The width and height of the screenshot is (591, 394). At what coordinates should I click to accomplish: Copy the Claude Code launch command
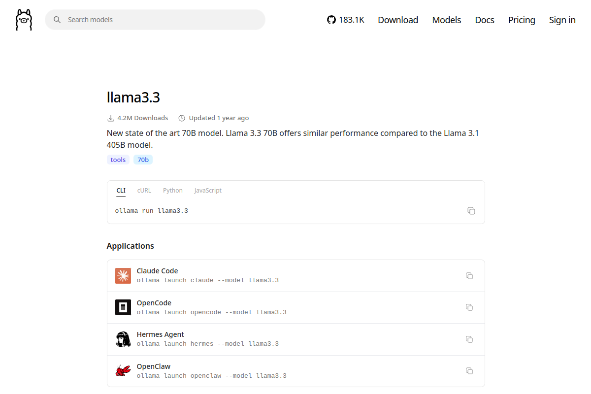click(469, 276)
